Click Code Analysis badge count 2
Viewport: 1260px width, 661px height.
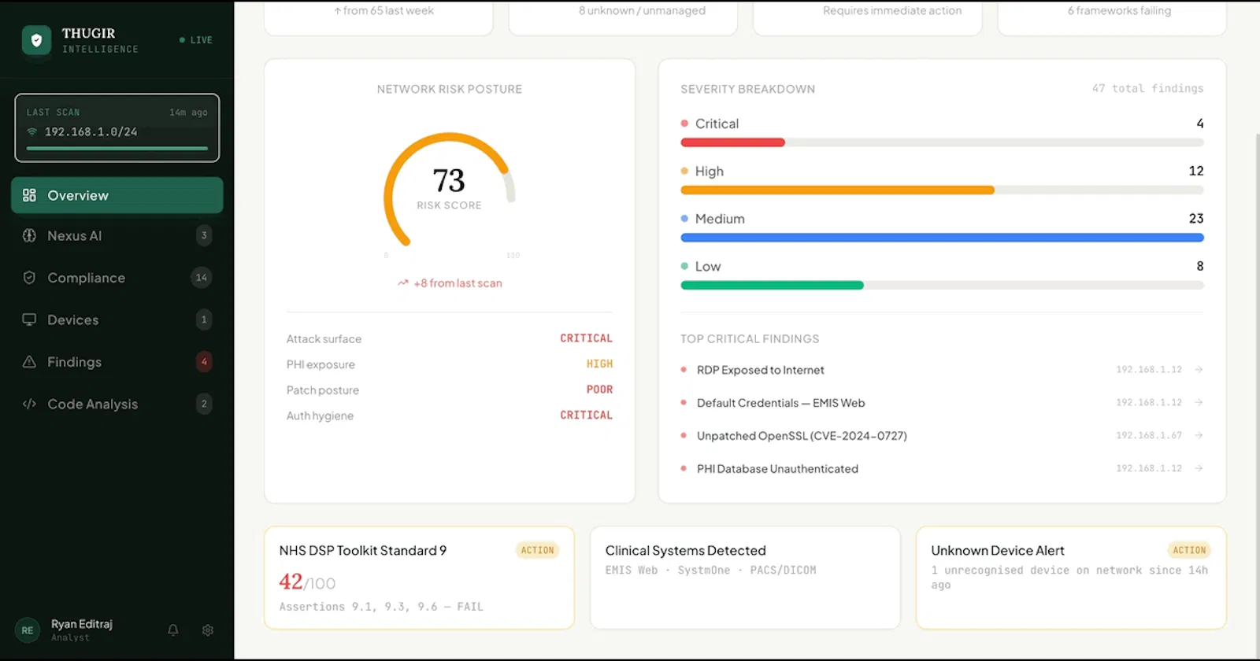click(204, 404)
